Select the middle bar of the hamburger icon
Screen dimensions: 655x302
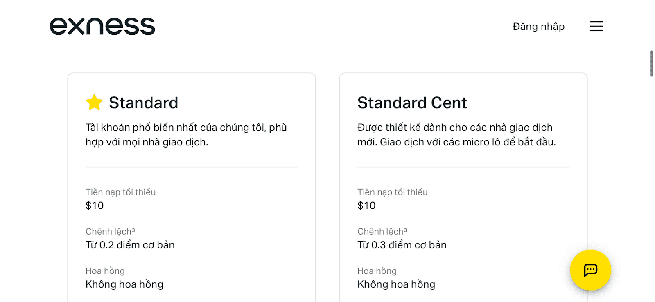596,26
